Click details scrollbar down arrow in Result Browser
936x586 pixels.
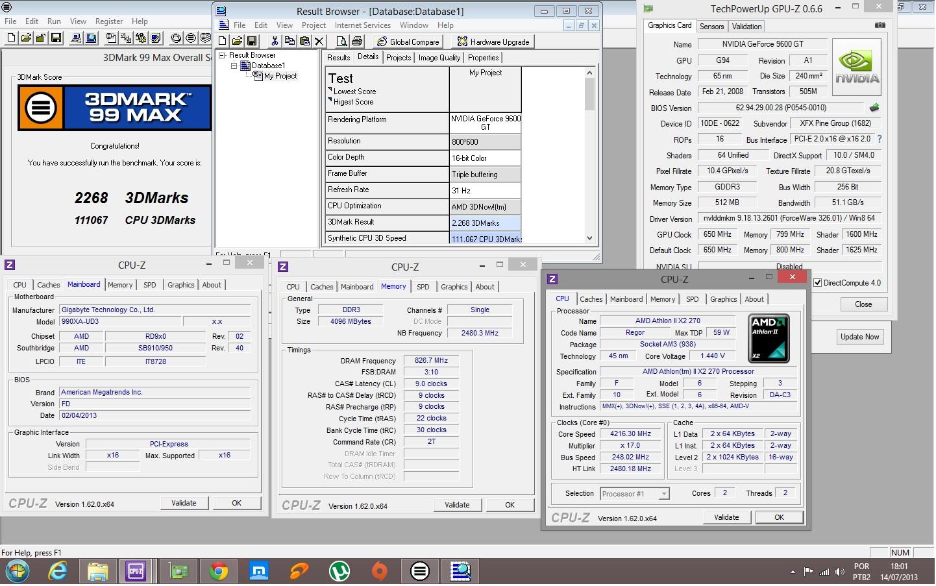[589, 238]
